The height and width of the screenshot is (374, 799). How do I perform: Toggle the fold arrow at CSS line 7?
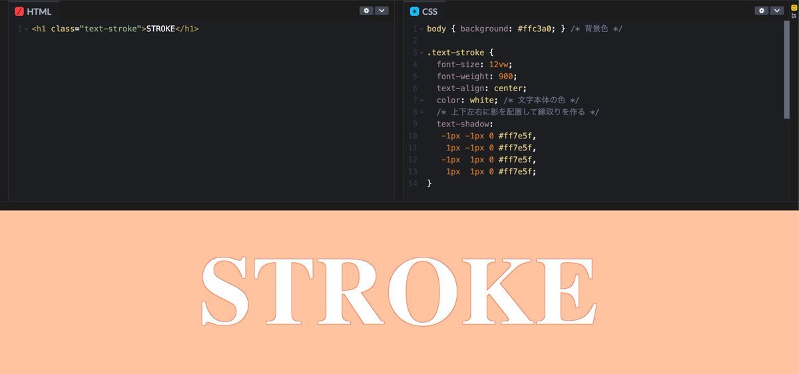coord(421,100)
